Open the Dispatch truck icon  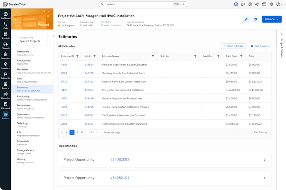click(x=5, y=45)
